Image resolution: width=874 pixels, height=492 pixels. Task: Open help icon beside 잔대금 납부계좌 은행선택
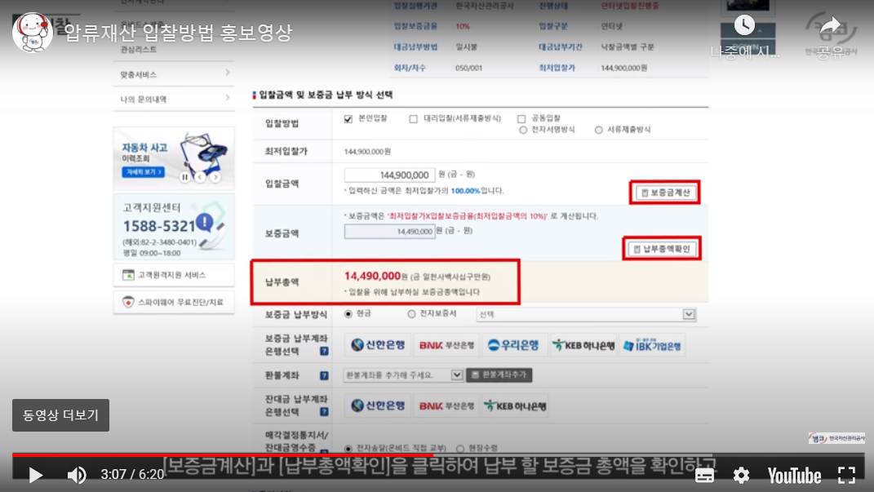click(324, 412)
